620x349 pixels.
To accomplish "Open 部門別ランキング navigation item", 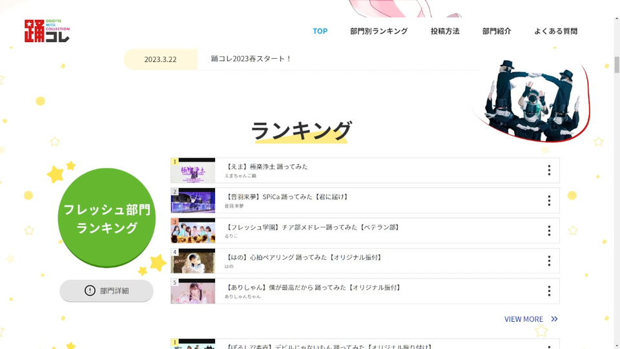I will pos(378,31).
